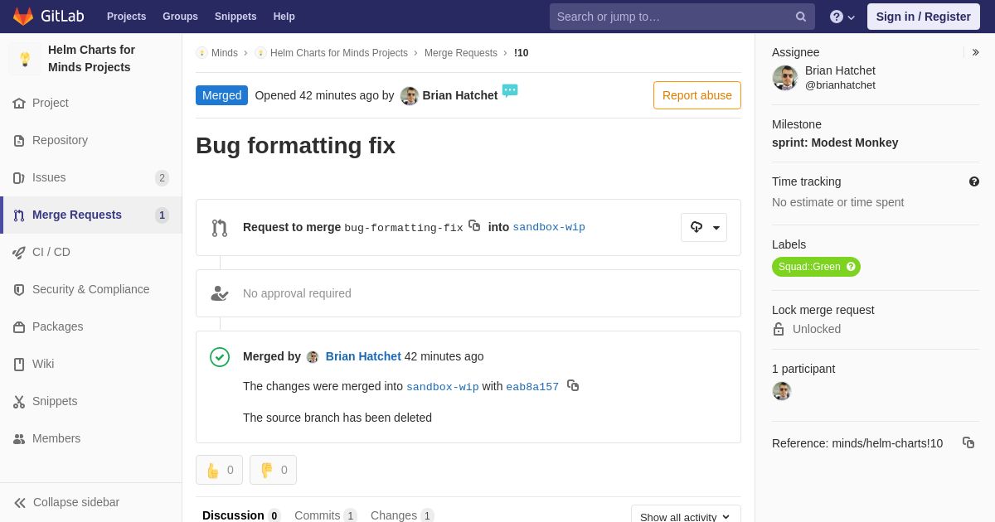Click the Minds breadcrumb link
995x522 pixels.
tap(225, 53)
